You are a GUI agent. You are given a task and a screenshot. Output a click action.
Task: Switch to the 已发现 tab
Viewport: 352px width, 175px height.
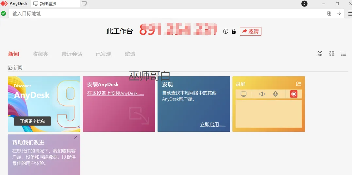[104, 54]
